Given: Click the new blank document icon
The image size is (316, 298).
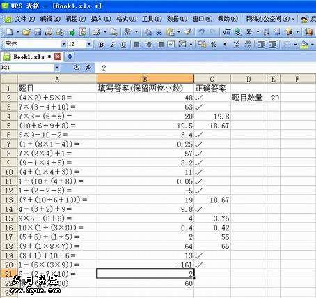Looking at the screenshot, I should click(x=9, y=31).
